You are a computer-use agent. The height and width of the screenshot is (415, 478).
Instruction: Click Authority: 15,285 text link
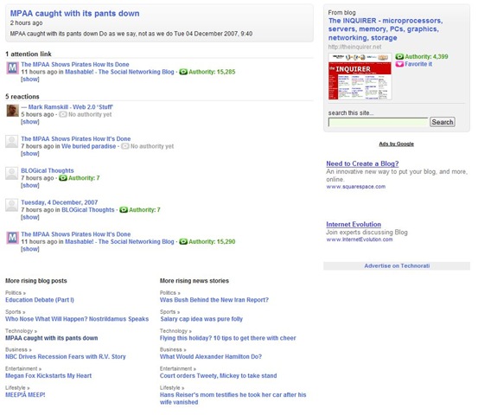click(212, 72)
